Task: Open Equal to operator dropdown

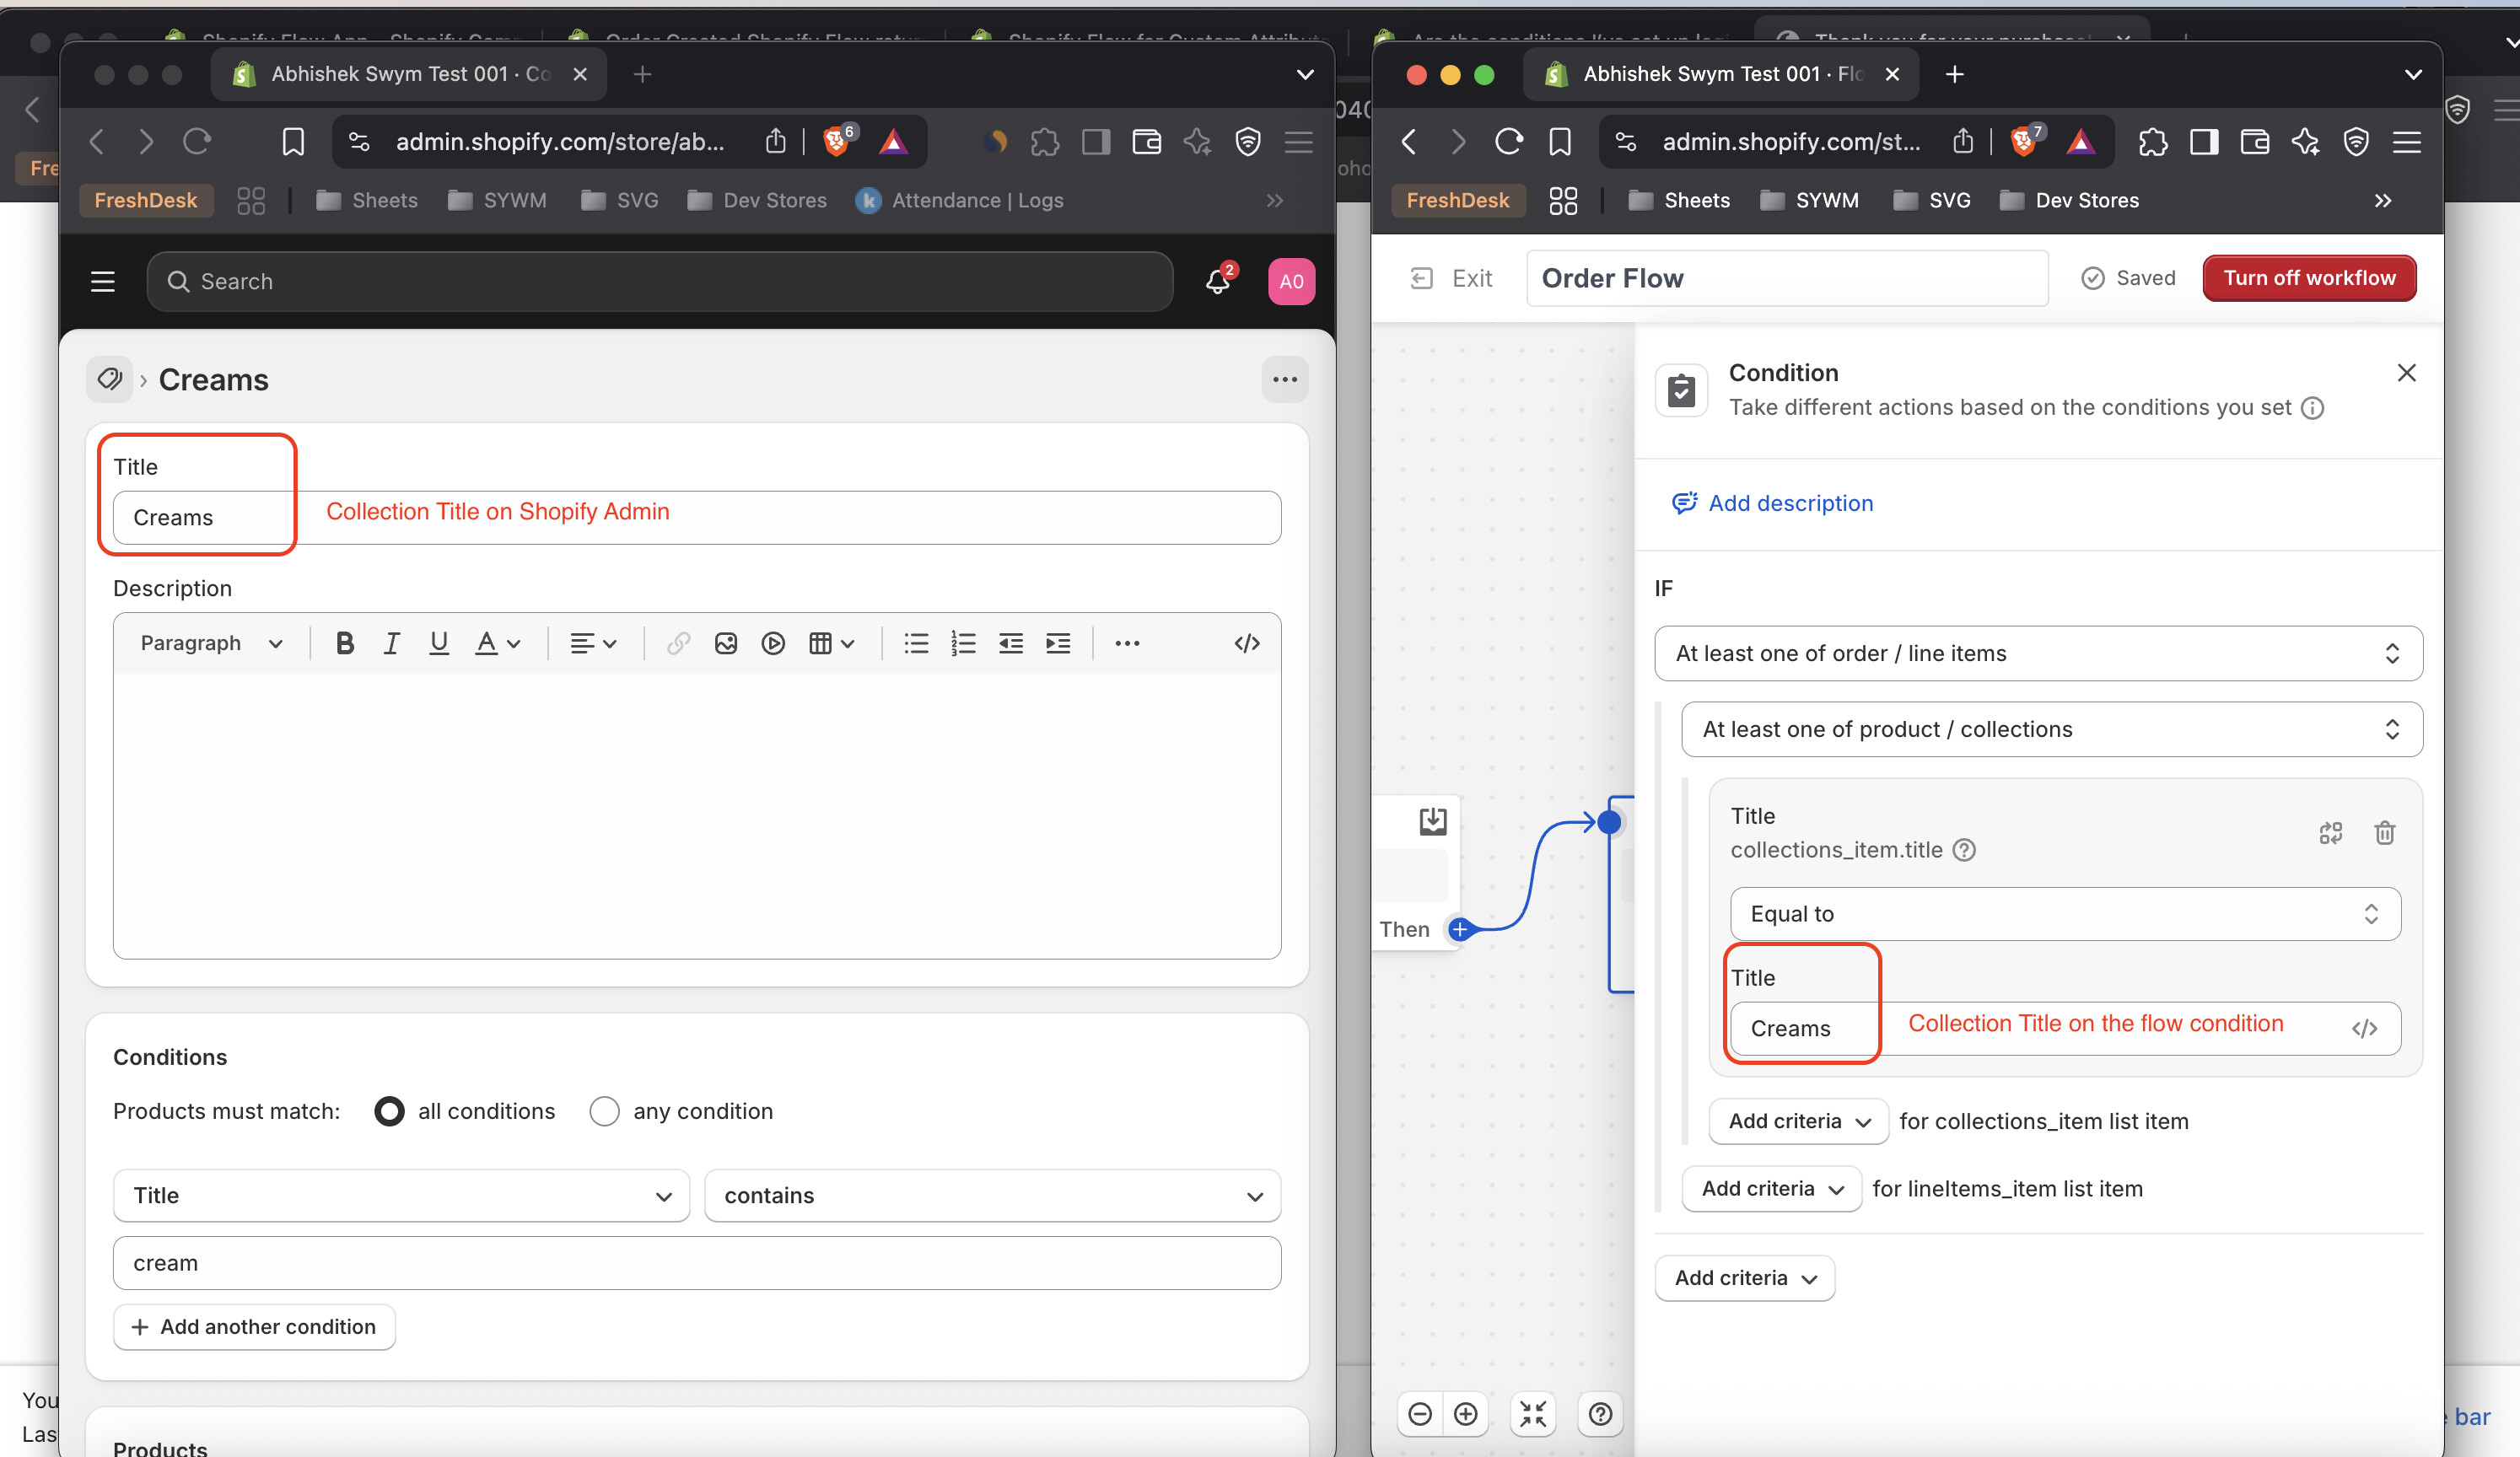Action: tap(2065, 913)
